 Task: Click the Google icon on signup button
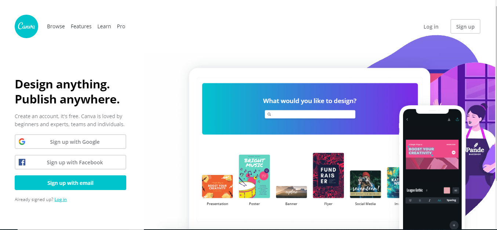tap(22, 142)
